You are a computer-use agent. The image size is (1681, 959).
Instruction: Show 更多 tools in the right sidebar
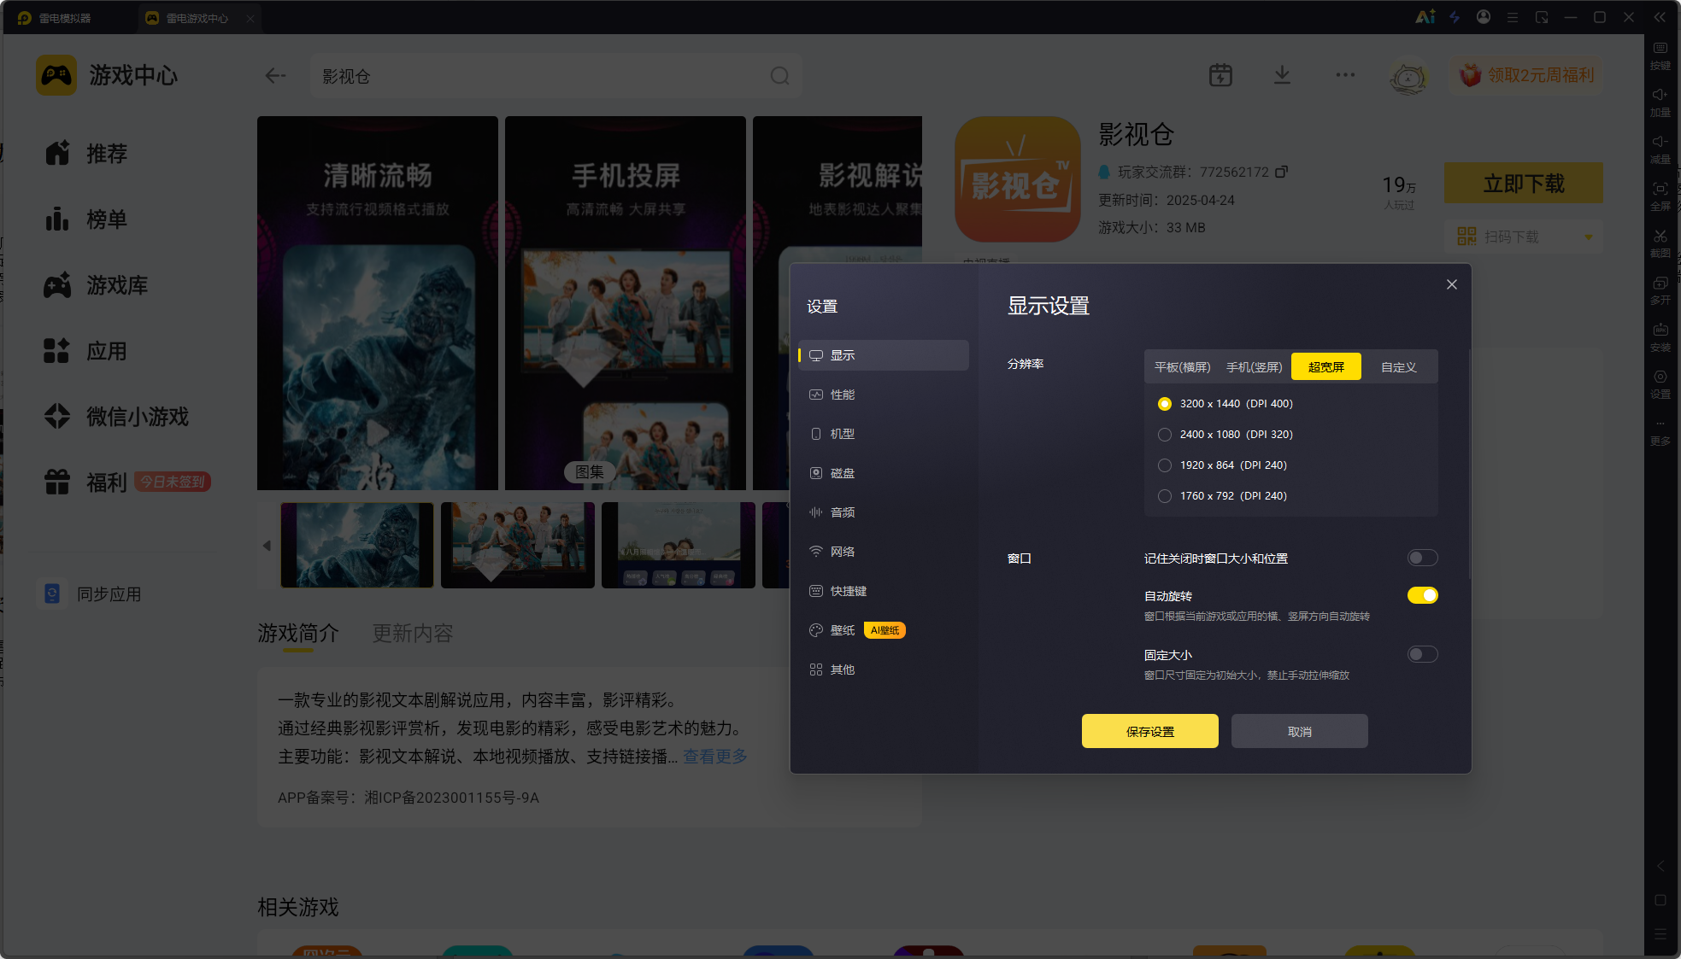[1660, 432]
